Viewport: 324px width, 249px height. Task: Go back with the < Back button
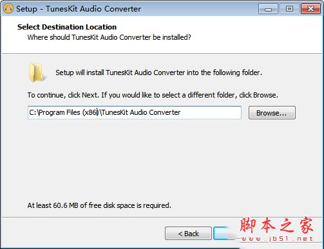[x=188, y=234]
